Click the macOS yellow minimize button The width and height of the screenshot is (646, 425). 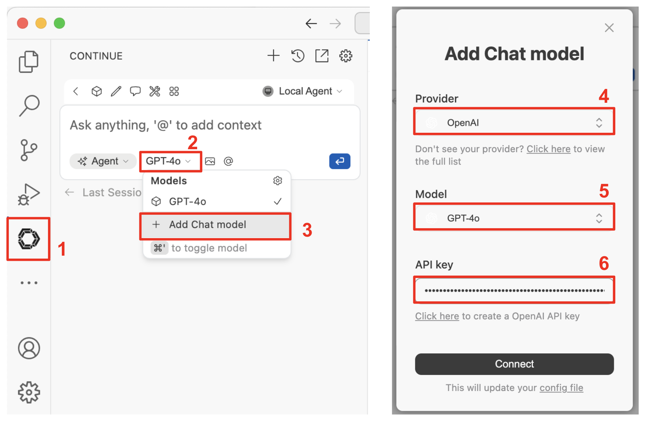point(41,23)
